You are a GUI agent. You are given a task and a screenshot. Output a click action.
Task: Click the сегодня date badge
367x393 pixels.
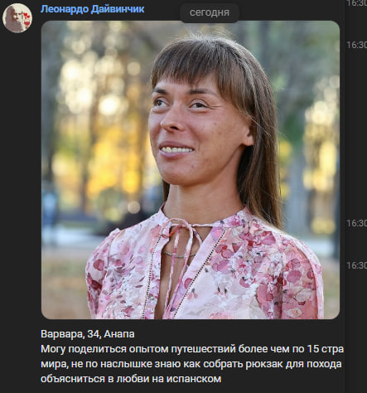coord(210,12)
